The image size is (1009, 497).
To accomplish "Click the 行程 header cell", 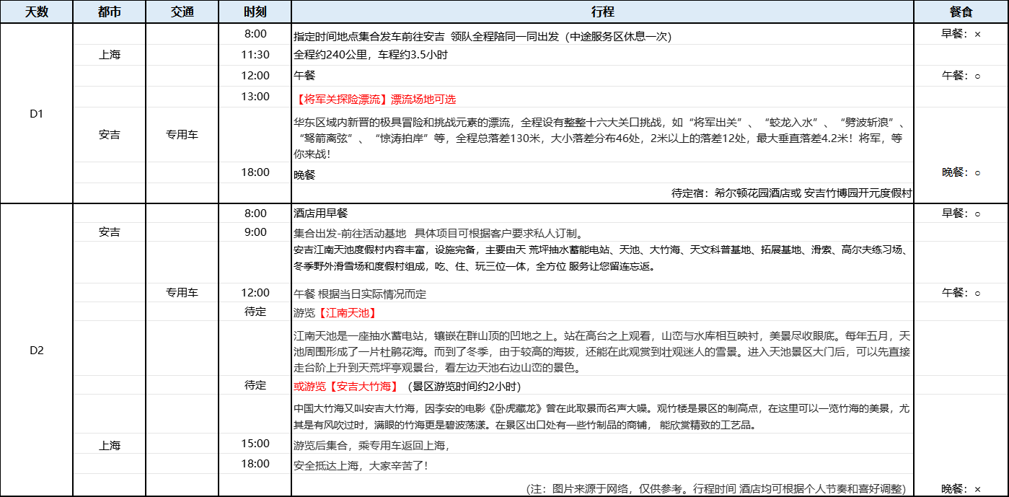I will click(602, 12).
